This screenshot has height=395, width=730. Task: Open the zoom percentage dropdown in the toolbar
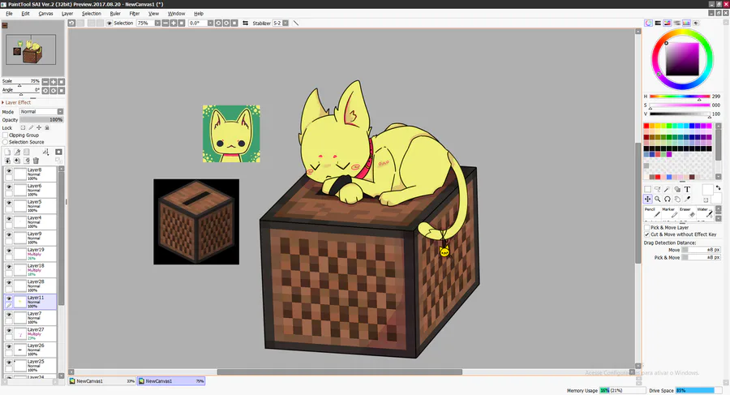point(157,23)
